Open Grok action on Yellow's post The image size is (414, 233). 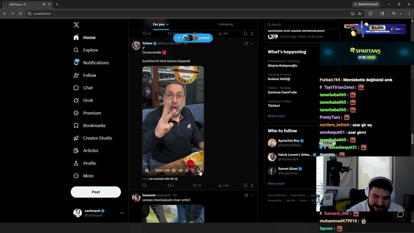click(x=246, y=43)
